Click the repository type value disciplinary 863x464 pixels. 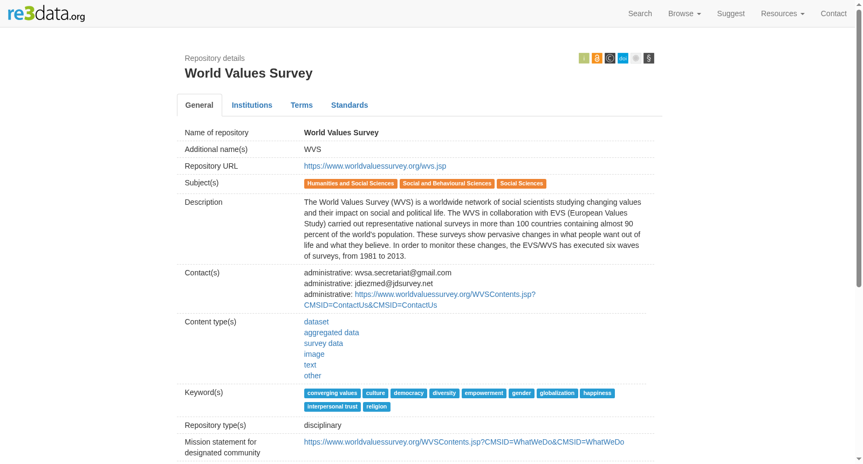tap(323, 425)
